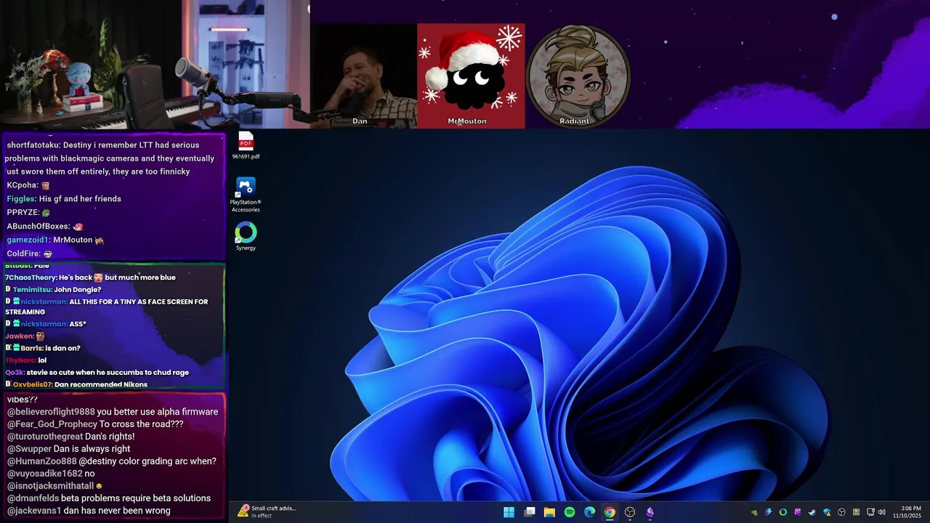The width and height of the screenshot is (930, 523).
Task: Open network settings from the tray
Action: click(x=870, y=512)
